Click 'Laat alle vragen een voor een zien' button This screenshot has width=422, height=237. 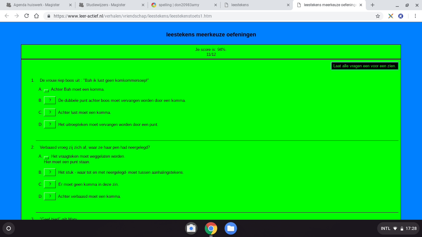(x=365, y=66)
